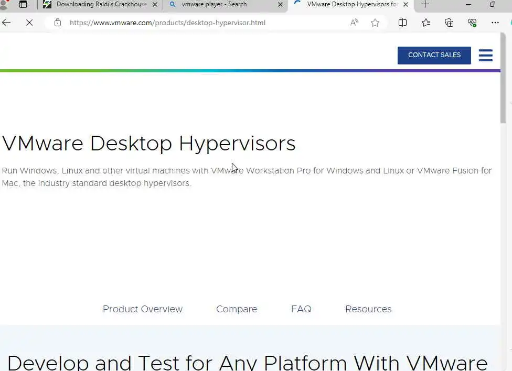The height and width of the screenshot is (371, 512).
Task: Click the 'Run Windows, Linux and other' paragraph
Action: (x=247, y=177)
